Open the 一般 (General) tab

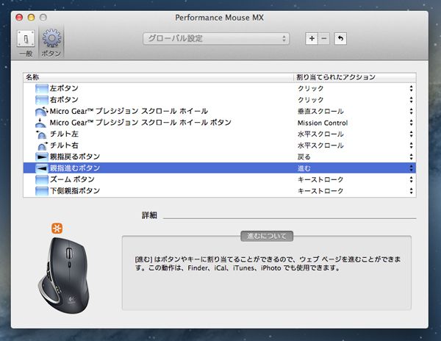(25, 42)
